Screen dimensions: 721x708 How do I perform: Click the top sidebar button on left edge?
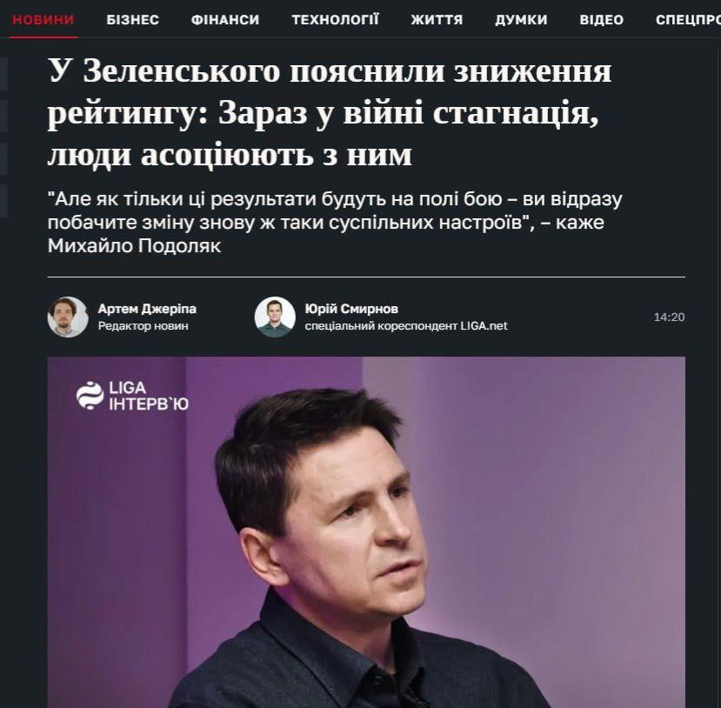click(3, 74)
